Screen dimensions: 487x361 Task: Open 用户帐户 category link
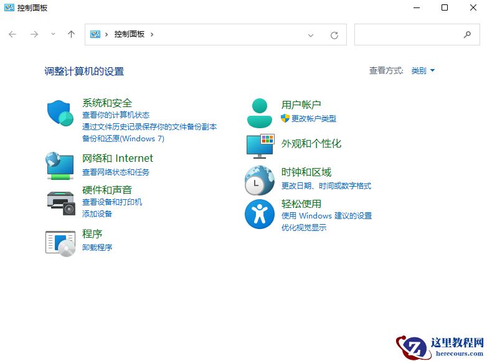pos(301,105)
